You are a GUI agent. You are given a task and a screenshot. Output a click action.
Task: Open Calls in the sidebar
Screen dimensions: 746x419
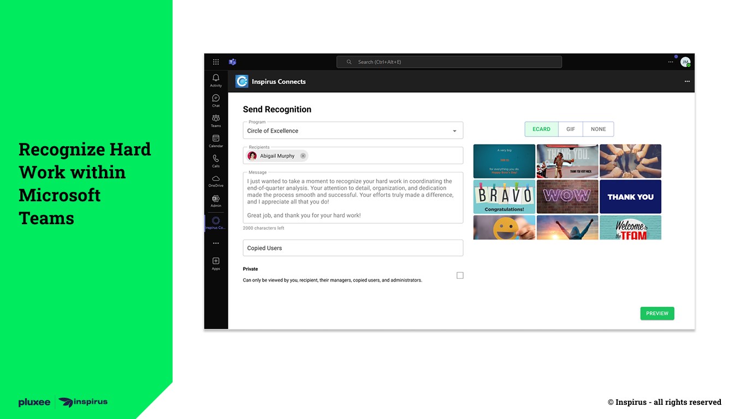pos(216,161)
